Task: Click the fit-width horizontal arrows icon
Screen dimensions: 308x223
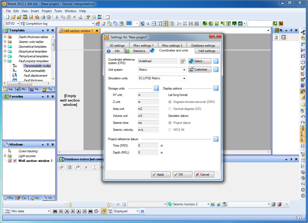Action: coord(154,24)
